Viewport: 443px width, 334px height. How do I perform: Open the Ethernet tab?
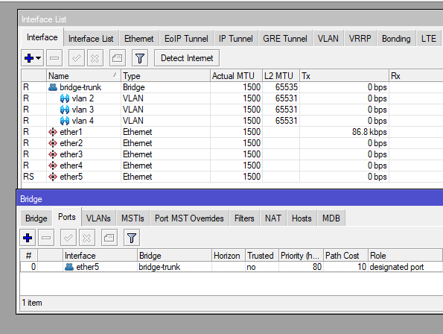[x=138, y=39]
